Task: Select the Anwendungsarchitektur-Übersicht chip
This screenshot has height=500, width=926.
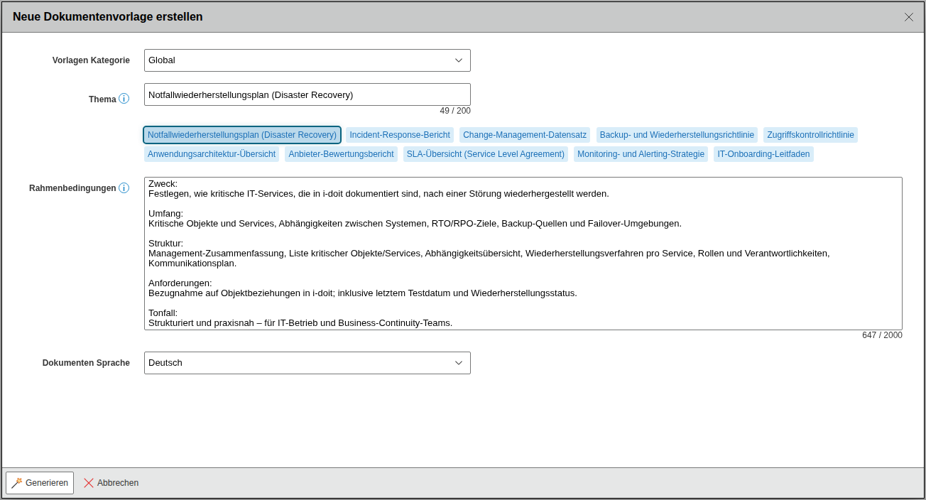Action: [212, 154]
